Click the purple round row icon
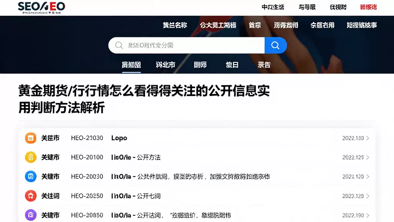Image resolution: width=394 pixels, height=222 pixels. (31, 215)
